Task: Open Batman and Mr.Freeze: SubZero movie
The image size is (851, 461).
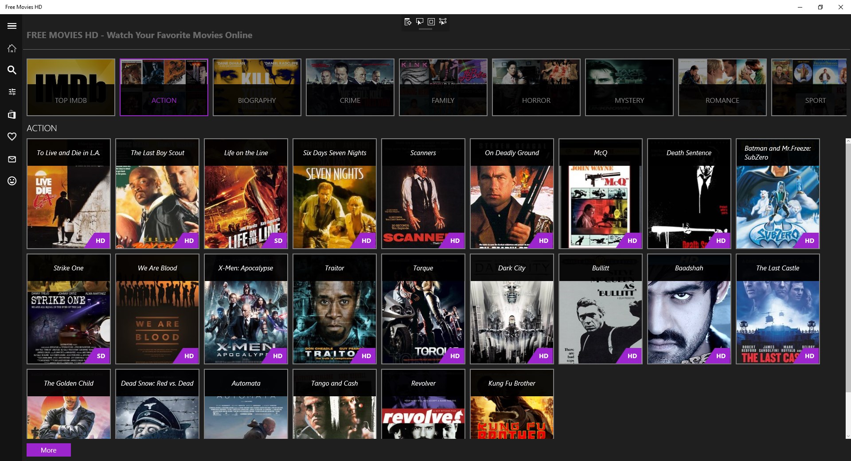Action: [x=778, y=194]
